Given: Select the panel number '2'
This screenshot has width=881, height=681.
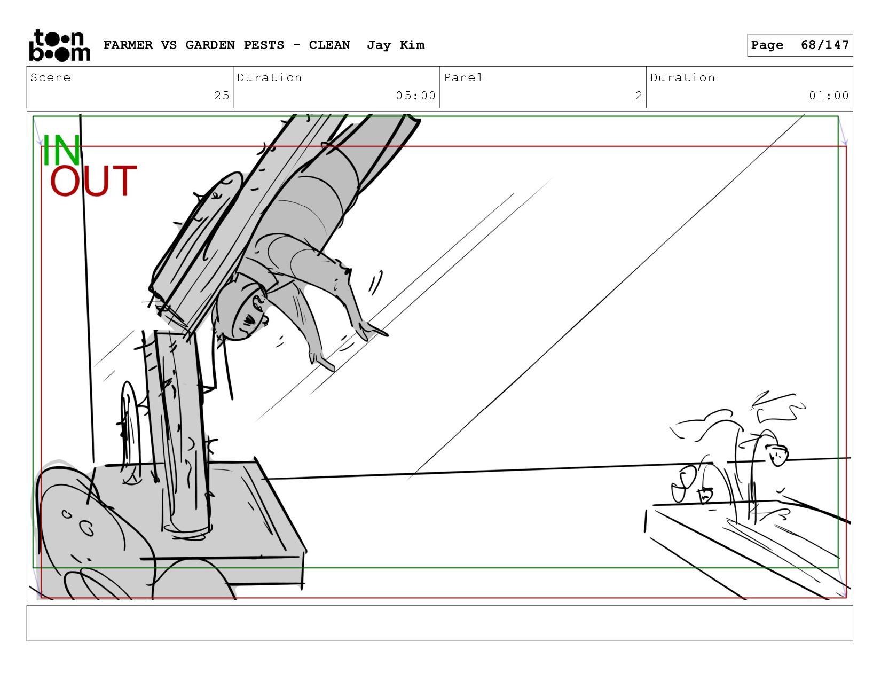Looking at the screenshot, I should (x=639, y=96).
